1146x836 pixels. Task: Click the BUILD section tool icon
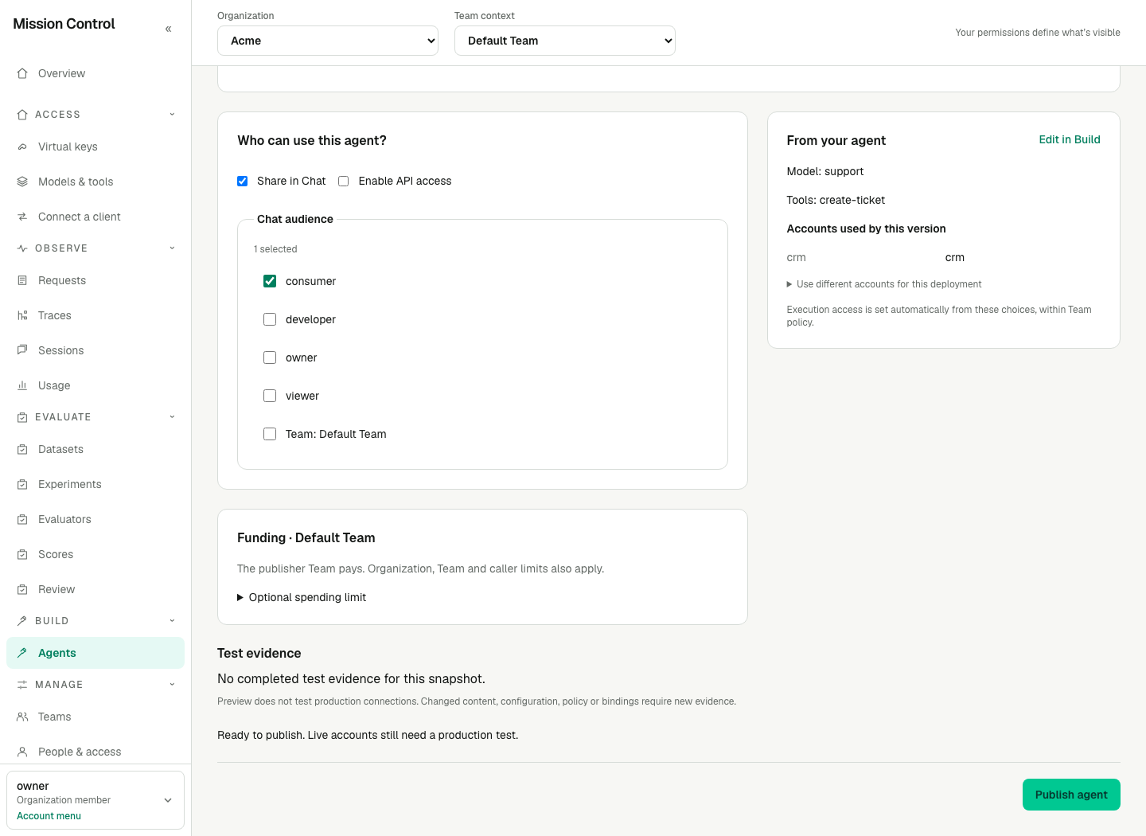(22, 621)
